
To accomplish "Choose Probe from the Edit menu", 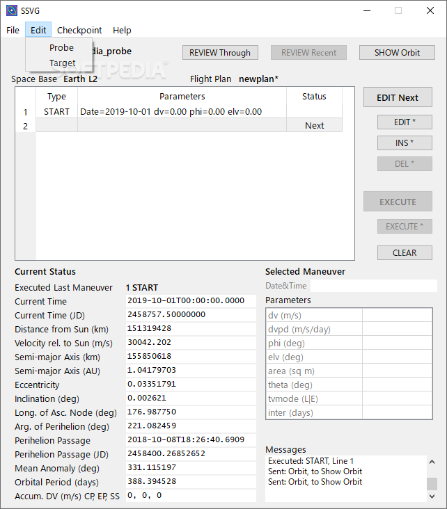I will point(61,48).
